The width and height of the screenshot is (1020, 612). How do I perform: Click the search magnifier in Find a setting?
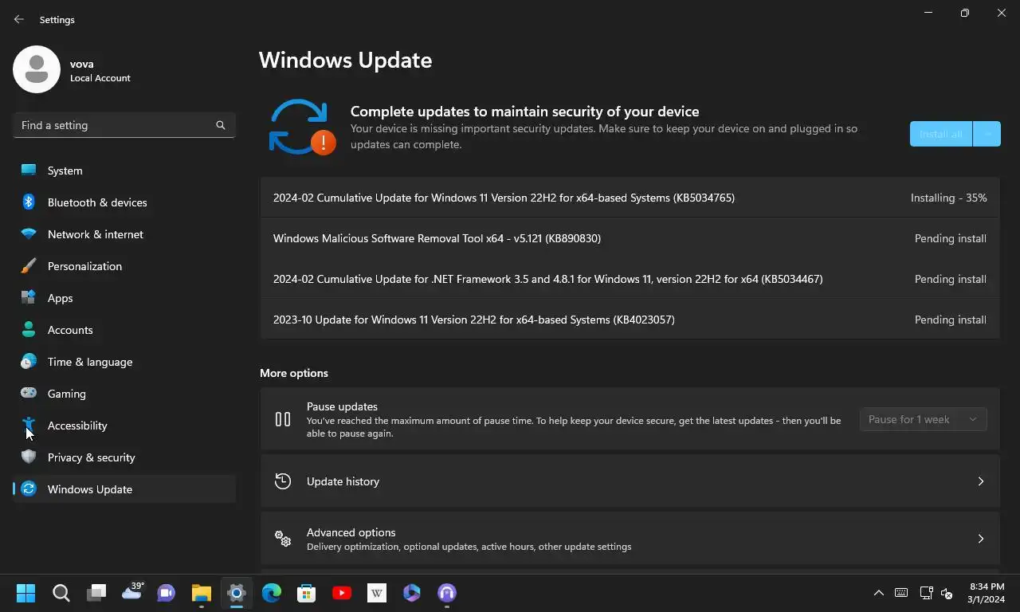pyautogui.click(x=221, y=125)
